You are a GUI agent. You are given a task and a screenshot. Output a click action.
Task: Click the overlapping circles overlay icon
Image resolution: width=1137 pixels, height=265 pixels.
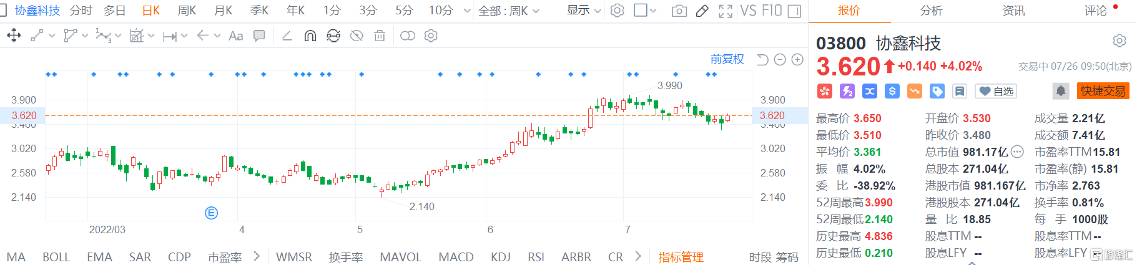[407, 36]
